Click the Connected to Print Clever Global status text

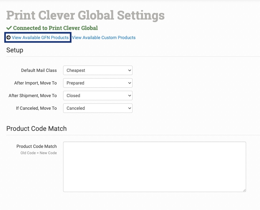point(55,28)
